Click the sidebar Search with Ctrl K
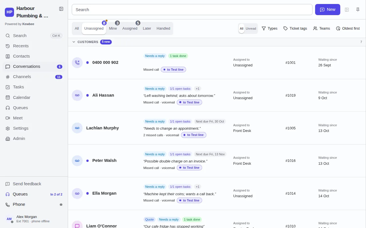Image resolution: width=366 pixels, height=228 pixels. [x=34, y=36]
